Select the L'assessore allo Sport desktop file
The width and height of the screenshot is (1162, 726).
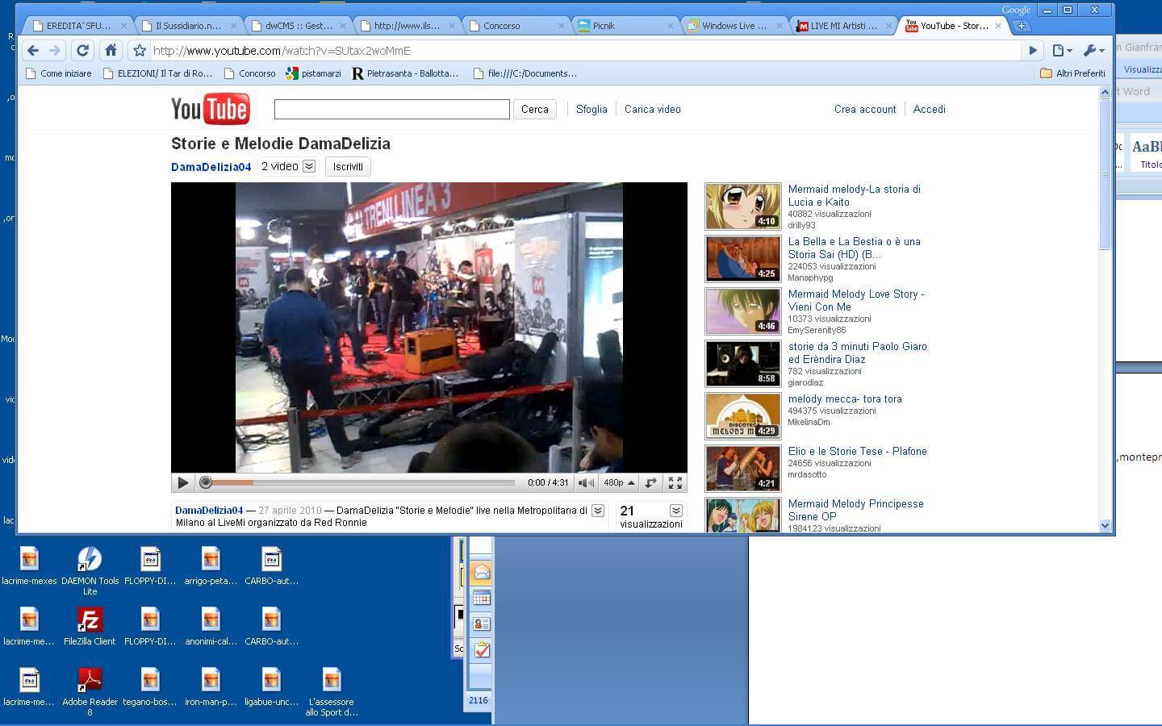332,691
